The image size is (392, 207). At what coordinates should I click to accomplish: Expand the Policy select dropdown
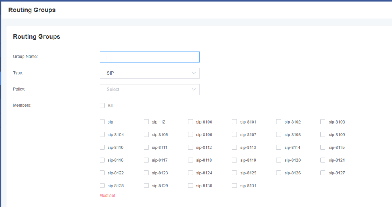pos(149,90)
